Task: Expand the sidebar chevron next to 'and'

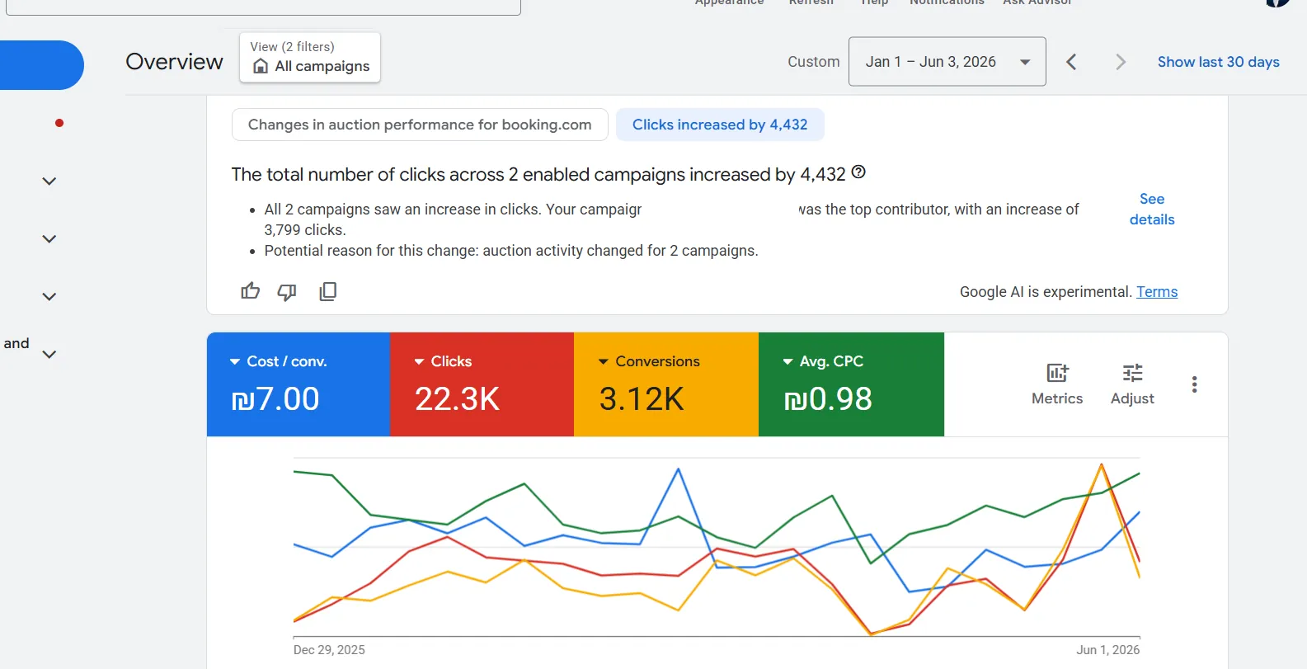Action: pyautogui.click(x=49, y=355)
